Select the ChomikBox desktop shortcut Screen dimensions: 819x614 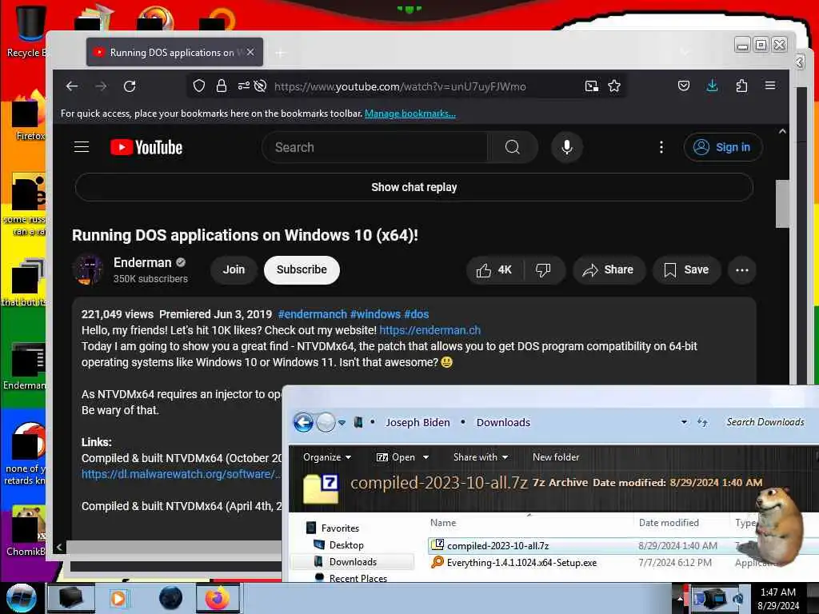[x=26, y=530]
